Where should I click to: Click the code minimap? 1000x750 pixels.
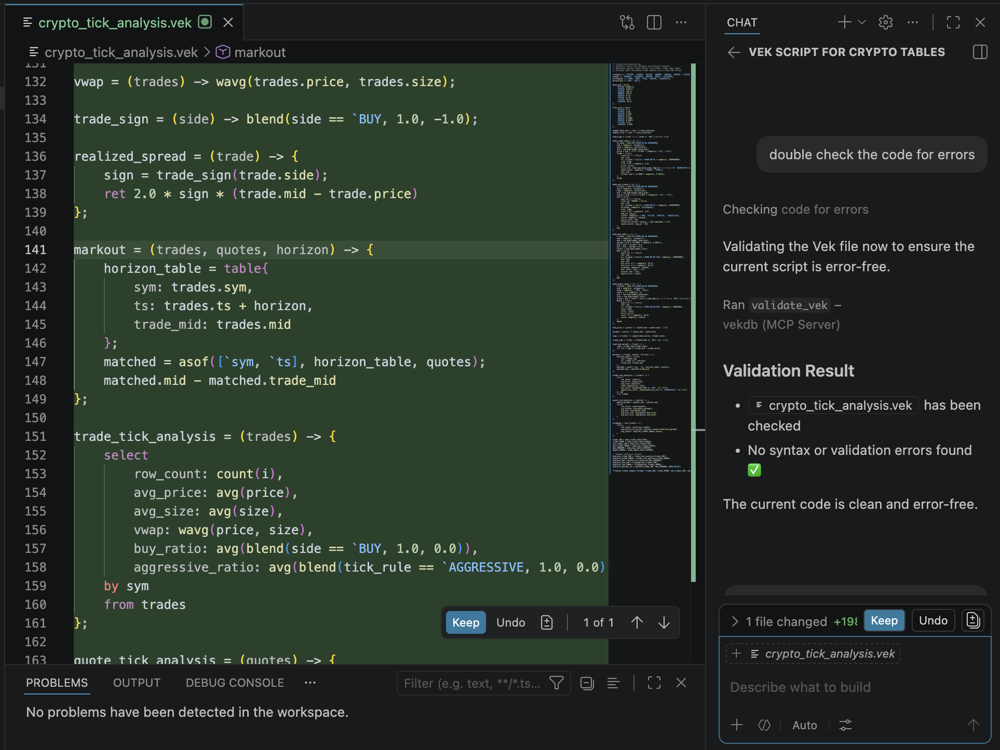(x=651, y=268)
